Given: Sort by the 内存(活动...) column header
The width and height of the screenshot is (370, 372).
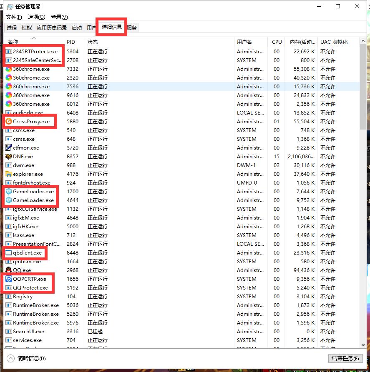Looking at the screenshot, I should point(301,42).
